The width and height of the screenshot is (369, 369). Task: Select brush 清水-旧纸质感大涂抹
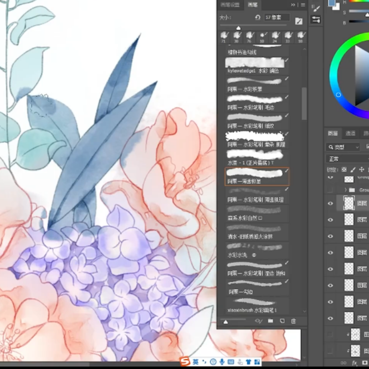coord(257,232)
